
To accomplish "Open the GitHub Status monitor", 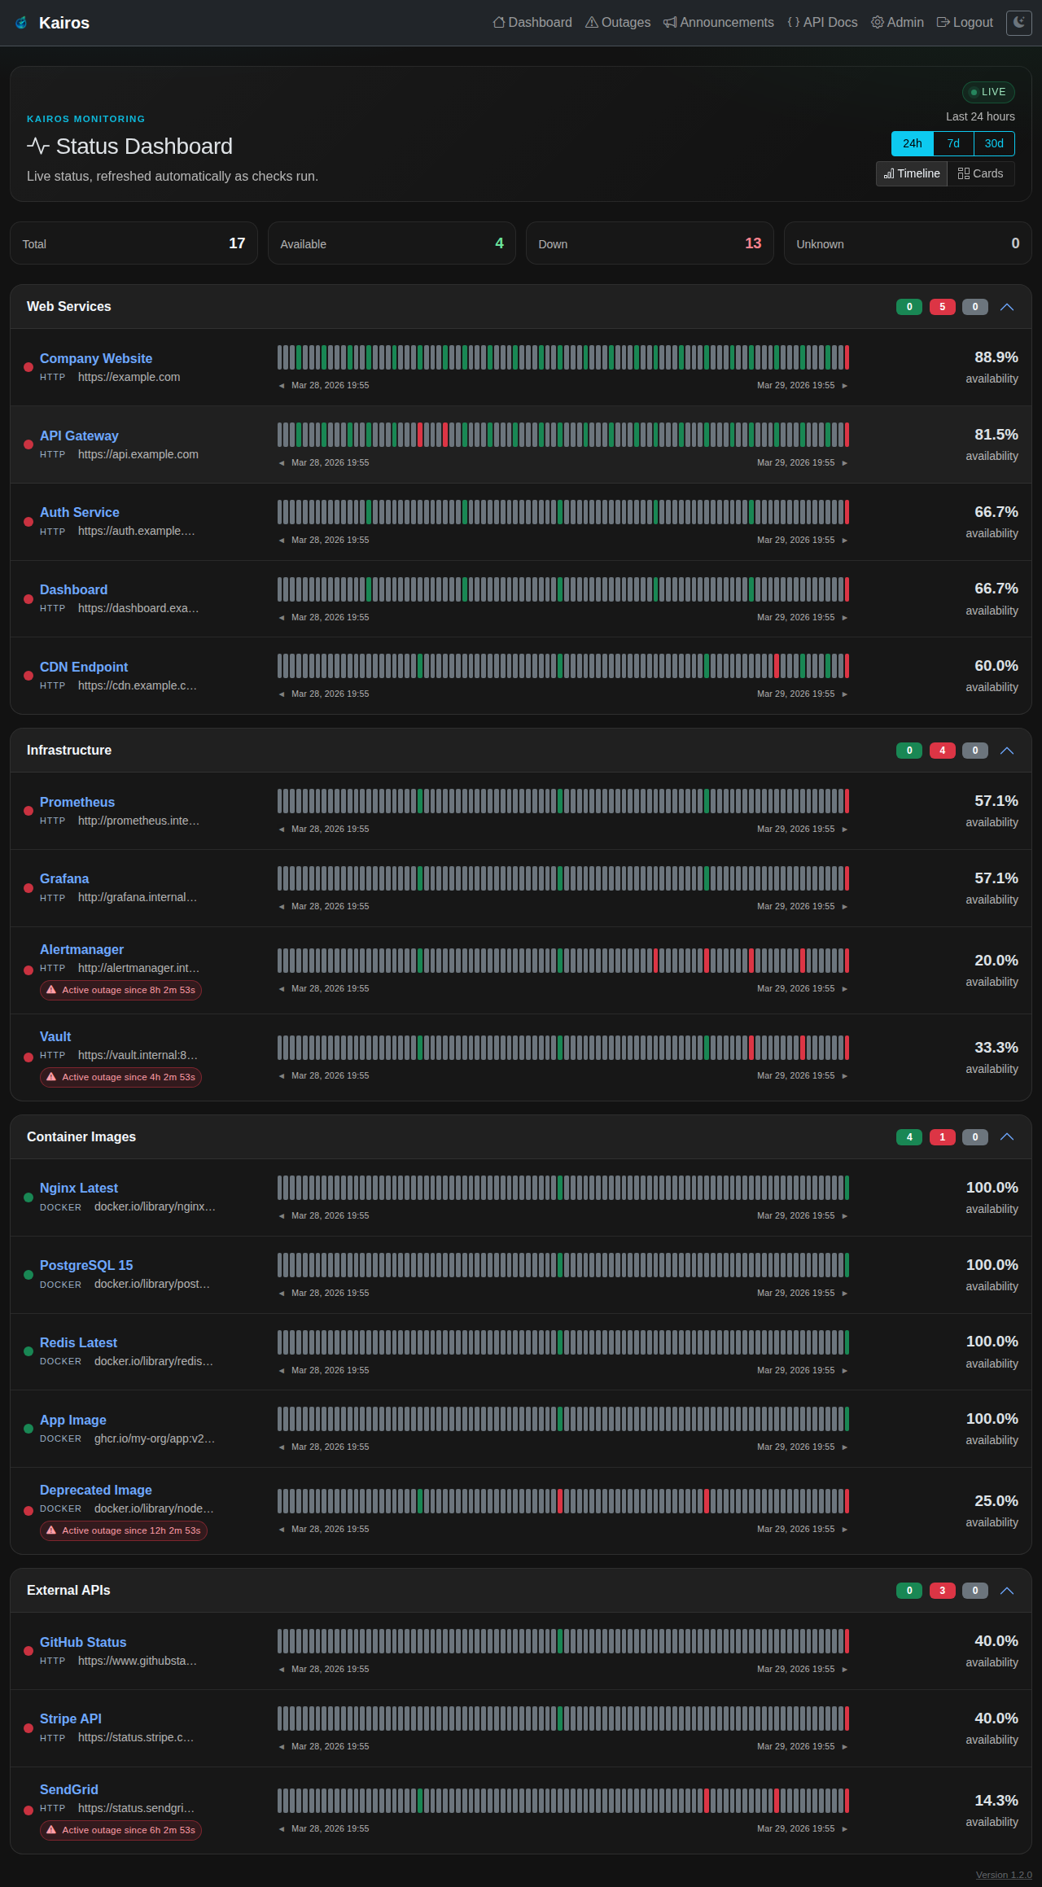I will [x=83, y=1642].
